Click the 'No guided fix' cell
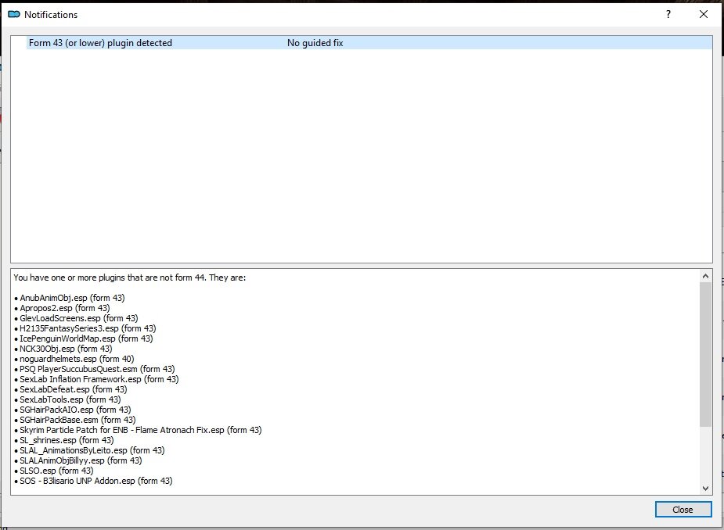This screenshot has height=530, width=724. [315, 43]
